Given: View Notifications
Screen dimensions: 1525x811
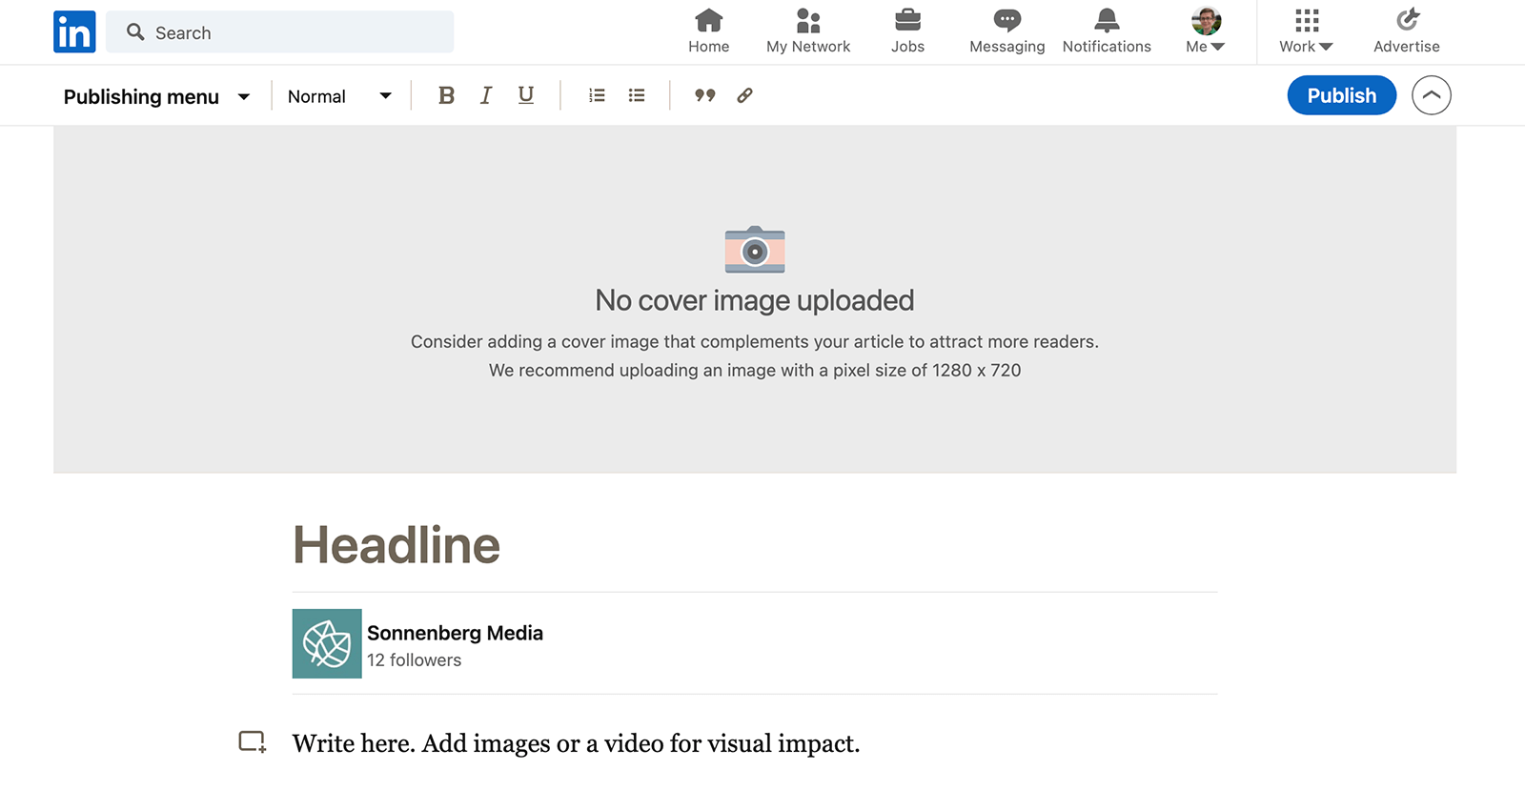Looking at the screenshot, I should pos(1107,31).
